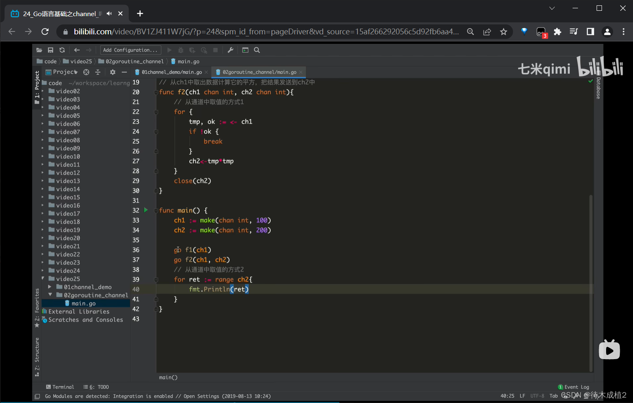Open the Terminal tool window
This screenshot has width=633, height=403.
point(60,387)
